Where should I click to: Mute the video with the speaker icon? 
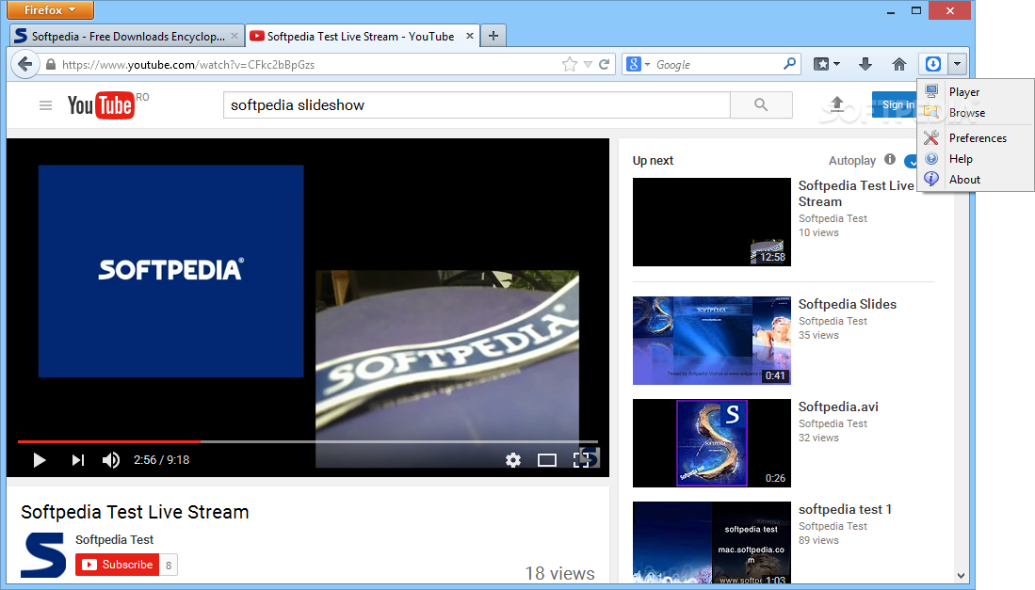click(x=111, y=460)
